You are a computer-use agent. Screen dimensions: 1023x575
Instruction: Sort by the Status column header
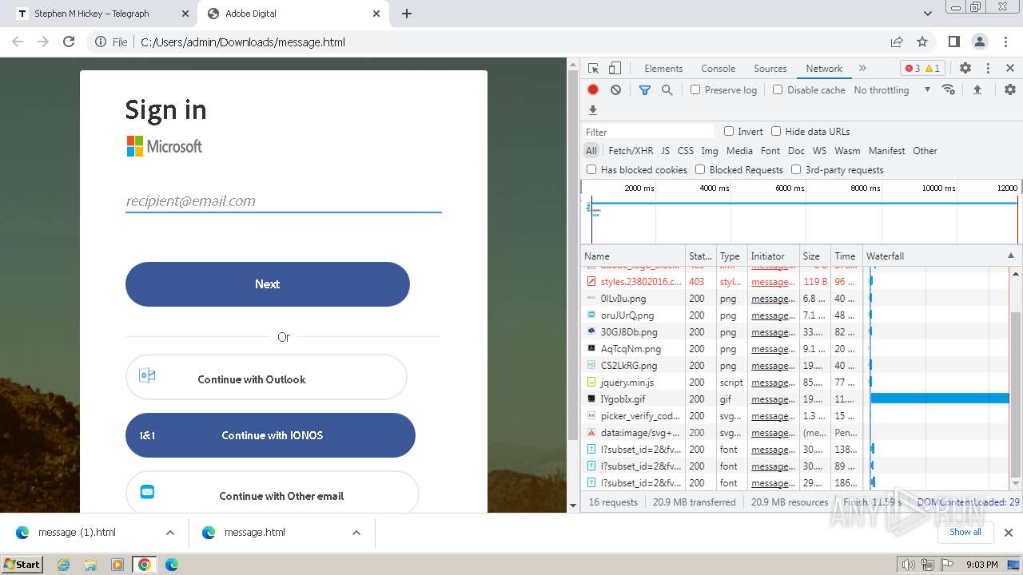click(701, 256)
